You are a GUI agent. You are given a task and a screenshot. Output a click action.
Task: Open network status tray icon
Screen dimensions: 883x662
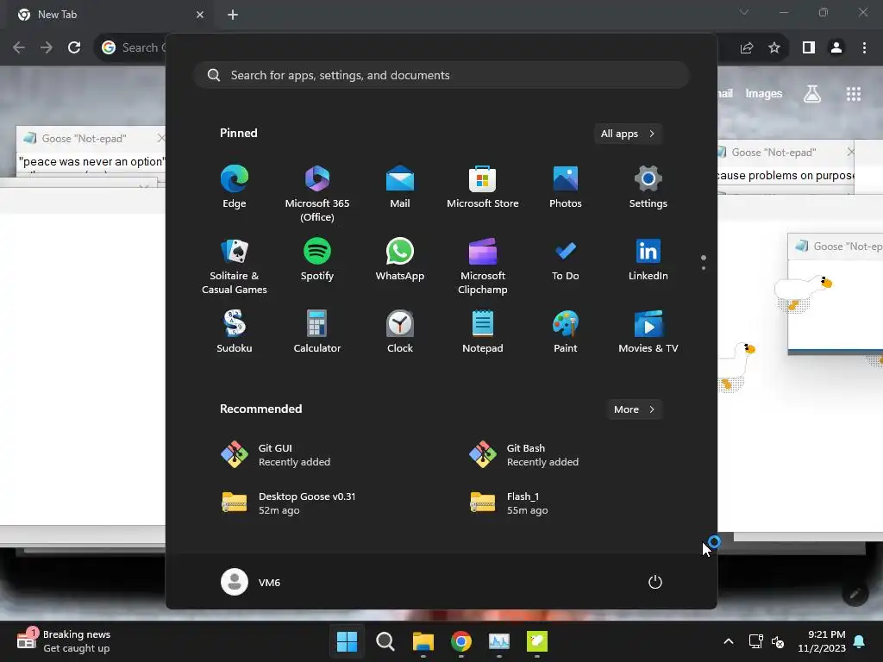(x=755, y=641)
